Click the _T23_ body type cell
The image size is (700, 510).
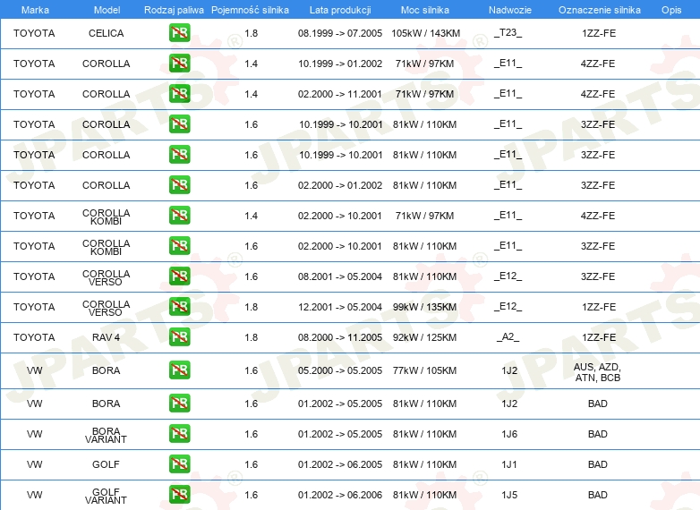(x=508, y=34)
